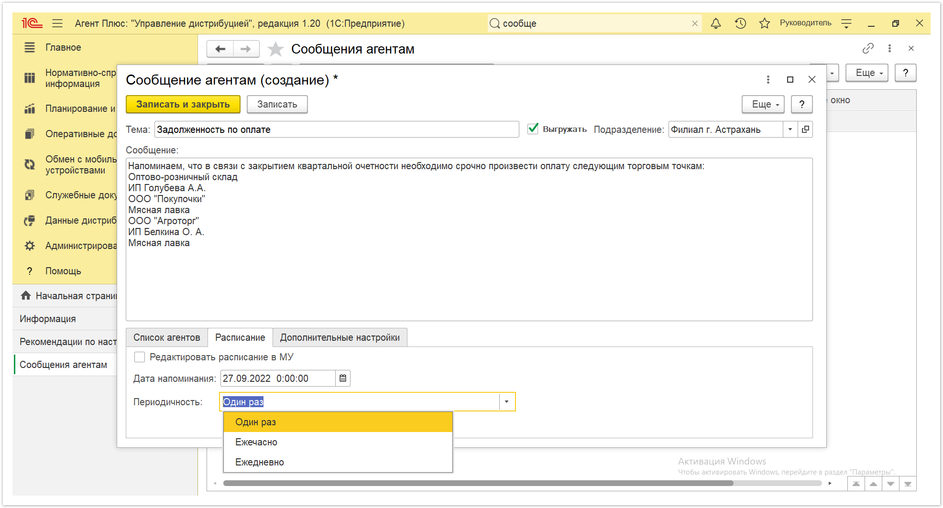Toggle the Периодичность dropdown arrow
Viewport: 943px width, 508px height.
tap(507, 401)
